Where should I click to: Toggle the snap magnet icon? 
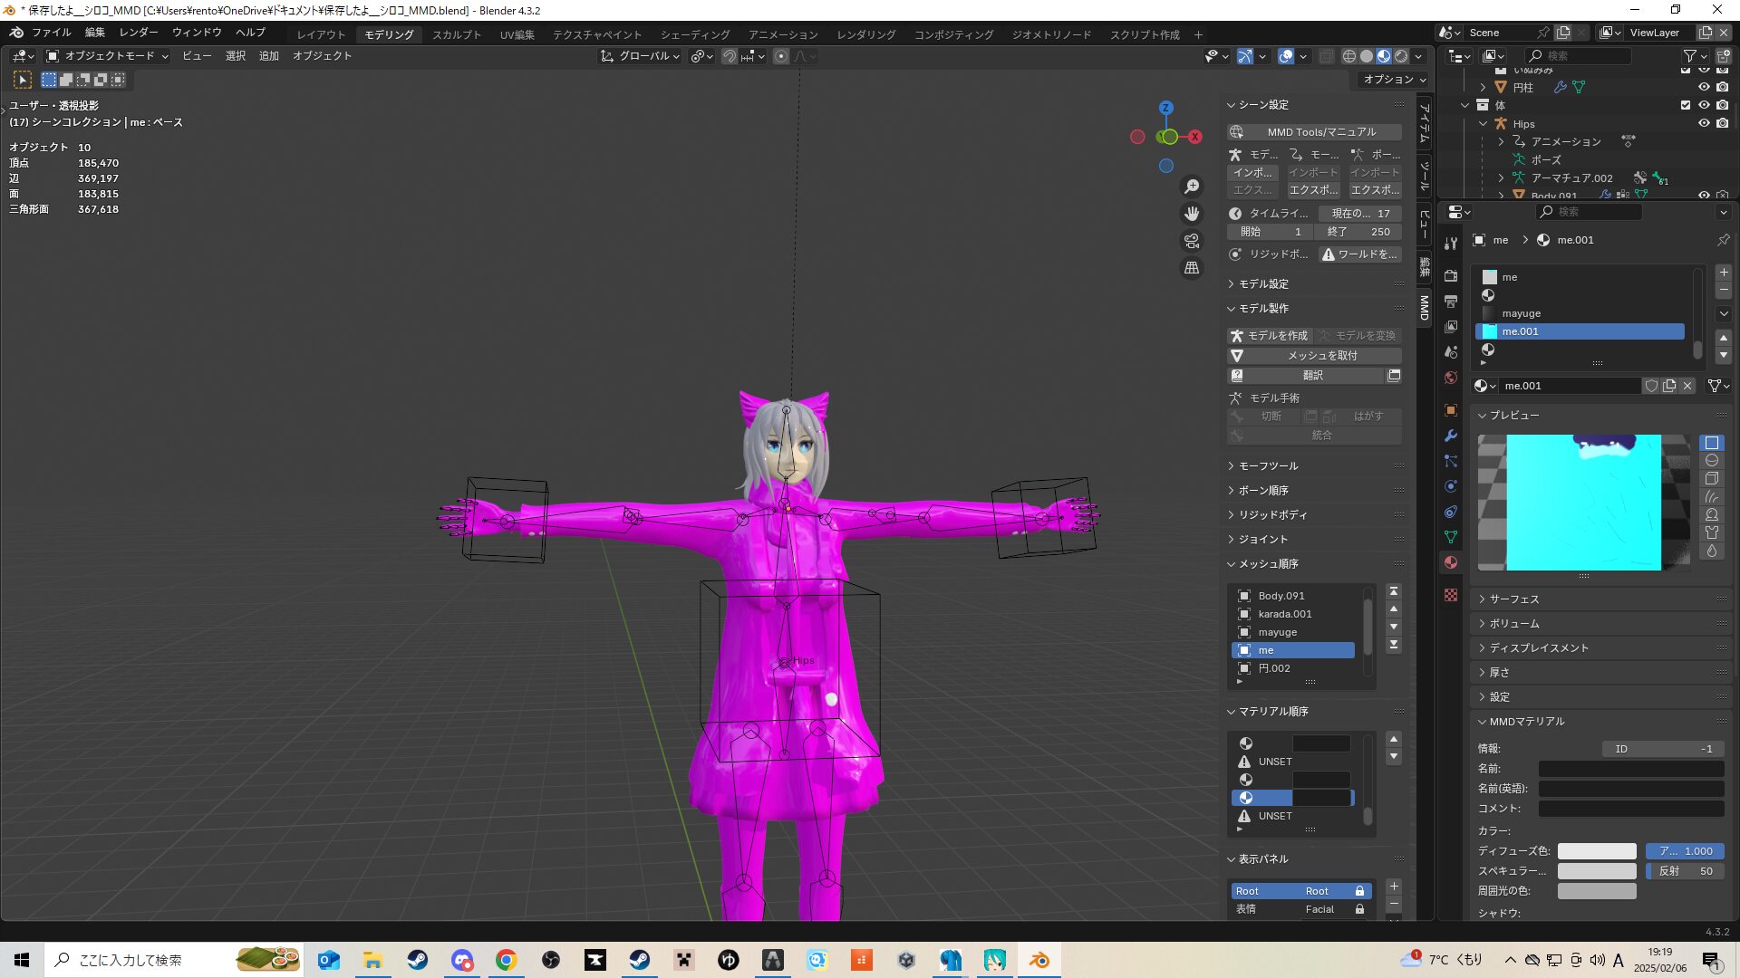pyautogui.click(x=730, y=56)
